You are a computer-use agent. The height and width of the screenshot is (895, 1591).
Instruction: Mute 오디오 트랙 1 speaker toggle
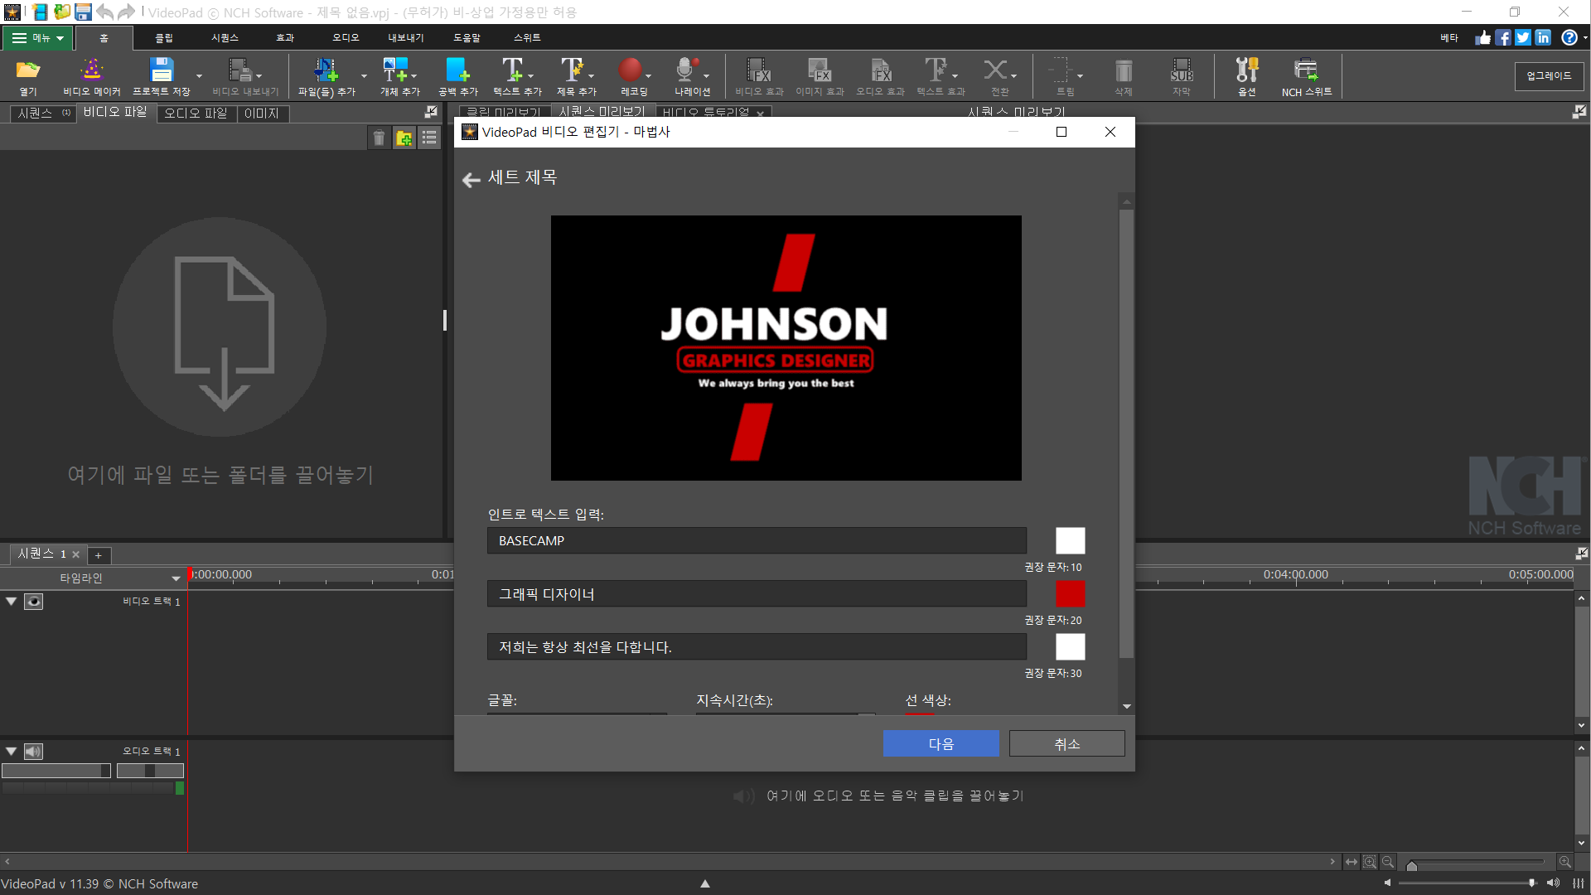coord(33,752)
